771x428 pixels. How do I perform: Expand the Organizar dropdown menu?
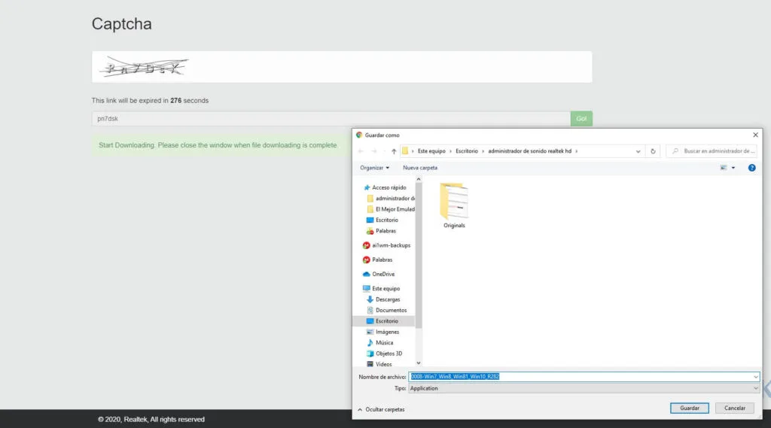pos(374,168)
